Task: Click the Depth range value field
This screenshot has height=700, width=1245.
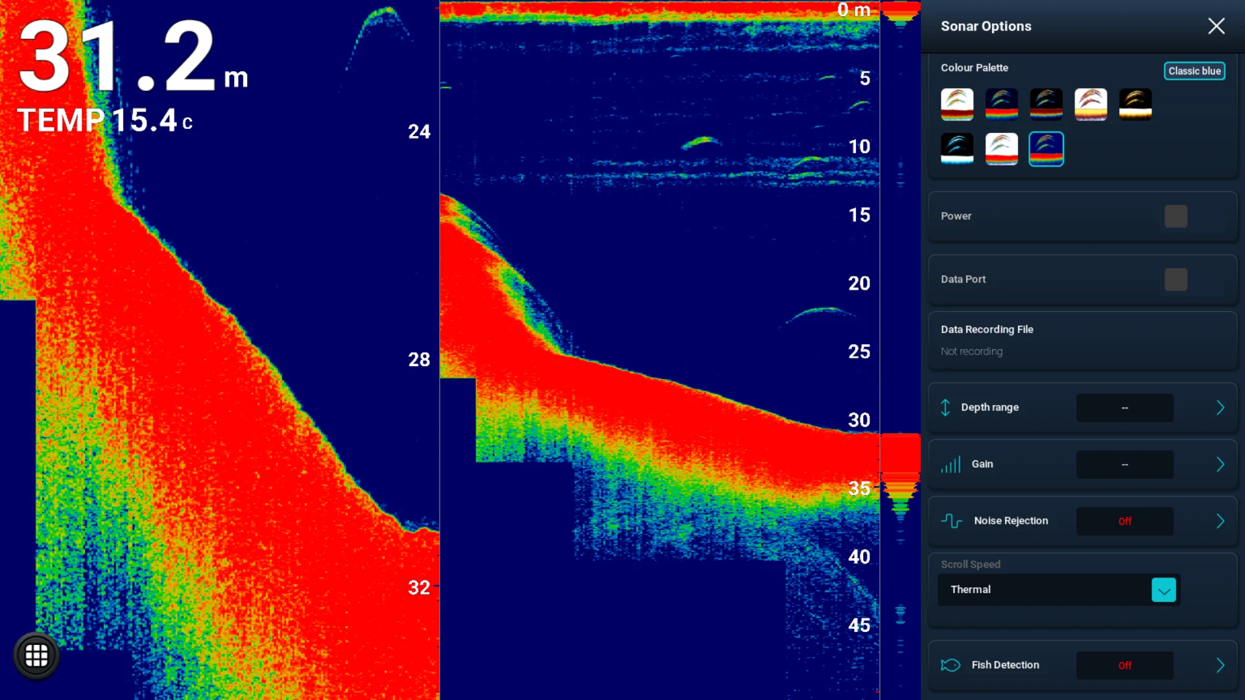Action: 1125,408
